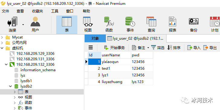Click the Id column header
The height and width of the screenshot is (110, 220).
point(95,55)
